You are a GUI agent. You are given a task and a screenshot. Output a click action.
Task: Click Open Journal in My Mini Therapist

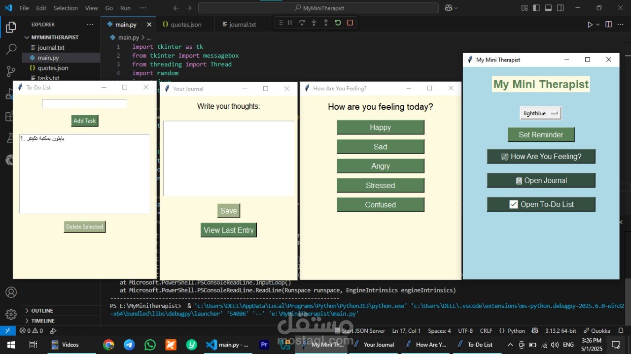[541, 181]
